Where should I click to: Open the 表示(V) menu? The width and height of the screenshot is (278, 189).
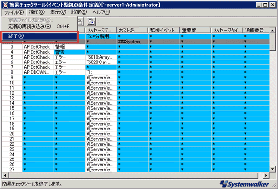58,12
